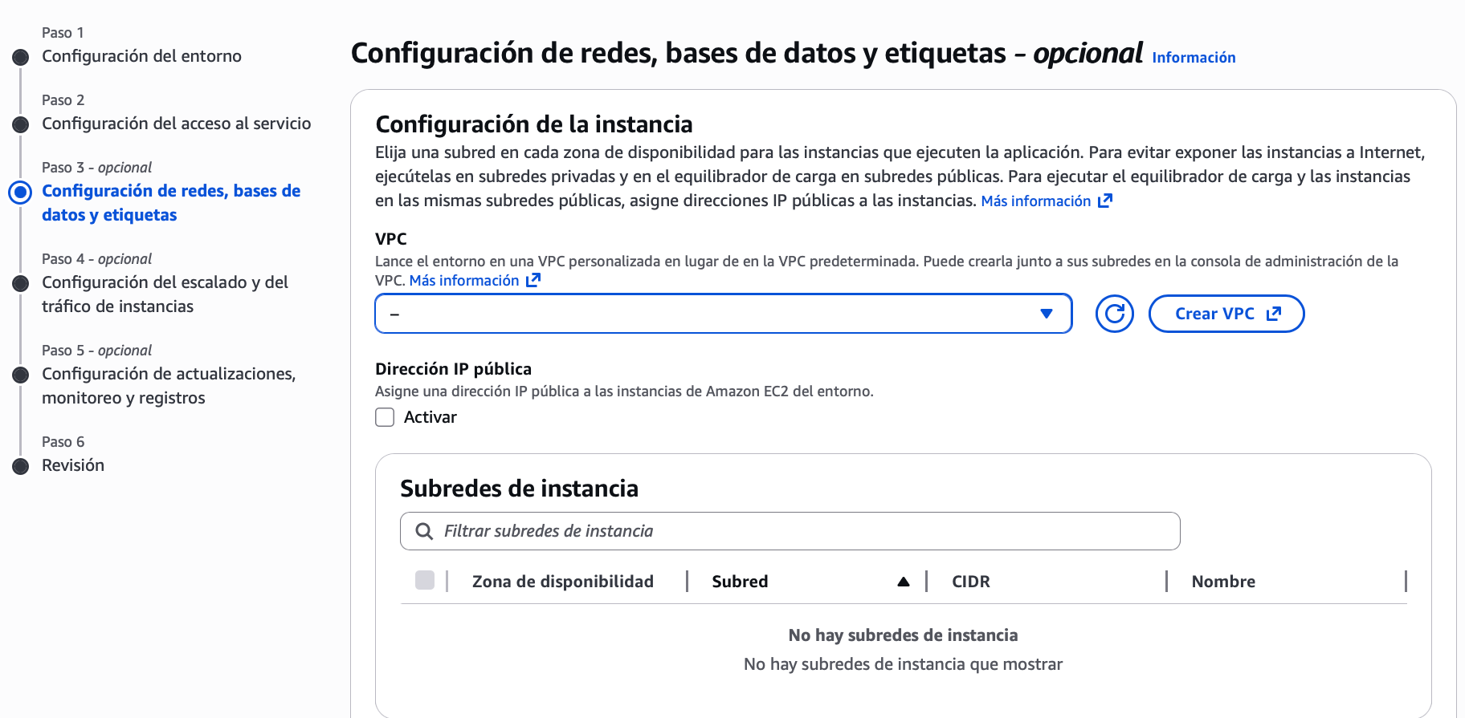This screenshot has width=1465, height=718.
Task: Sort by Zona de disponibilidad column
Action: click(x=562, y=582)
